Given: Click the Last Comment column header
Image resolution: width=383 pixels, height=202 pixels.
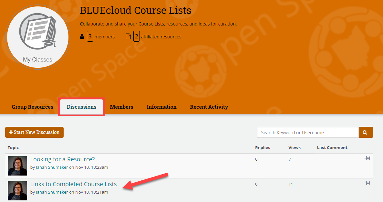Looking at the screenshot, I should pyautogui.click(x=332, y=147).
